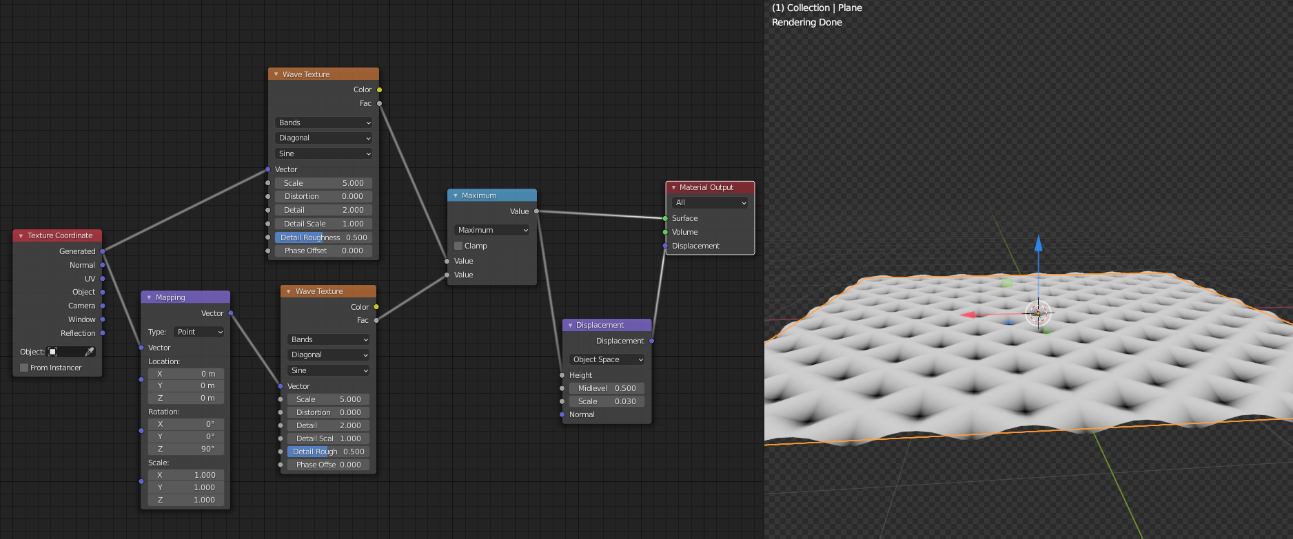Viewport: 1293px width, 539px height.
Task: Open the Maximum operation dropdown
Action: 491,230
